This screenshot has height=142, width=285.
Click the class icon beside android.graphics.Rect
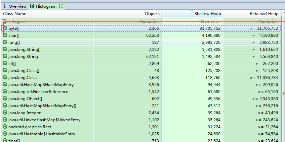(x=5, y=127)
